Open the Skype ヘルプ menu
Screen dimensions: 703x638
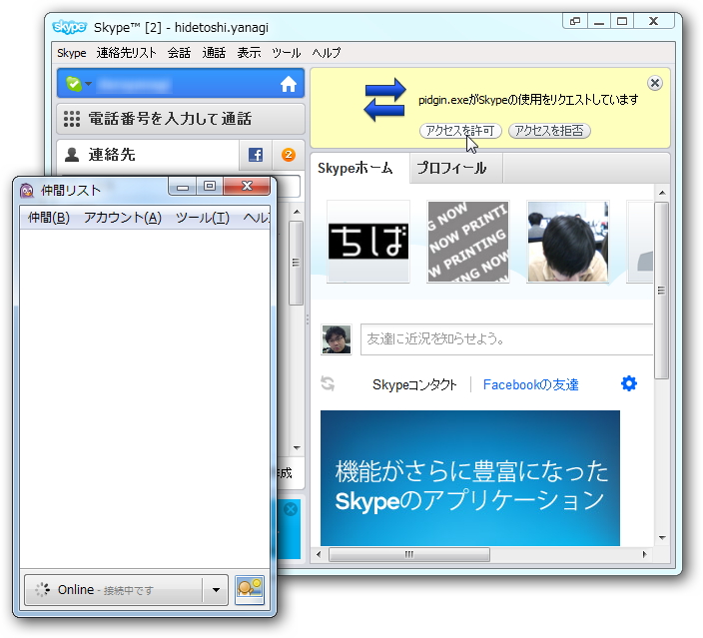click(327, 53)
